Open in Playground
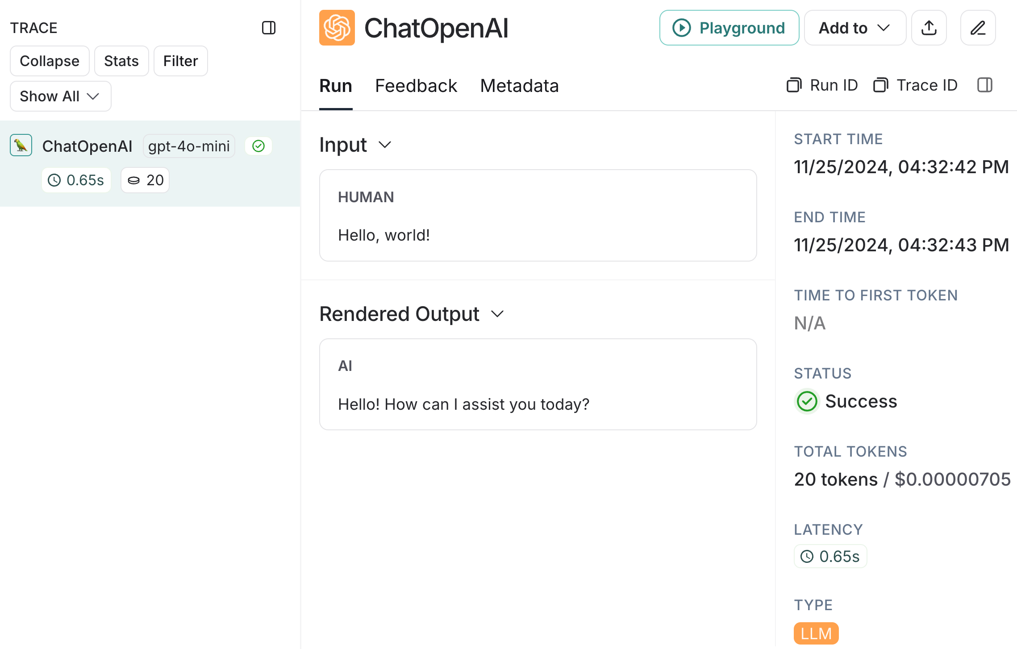The width and height of the screenshot is (1017, 649). [729, 28]
